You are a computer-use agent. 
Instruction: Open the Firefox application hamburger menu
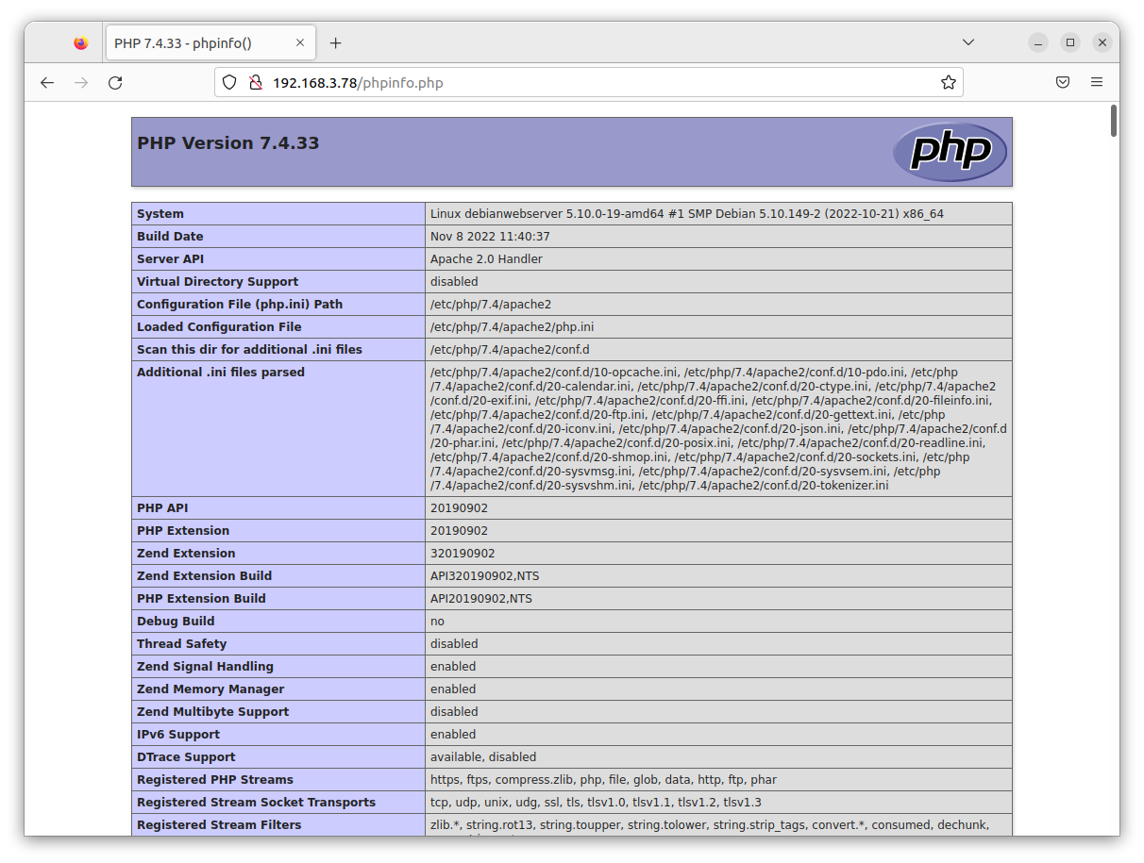tap(1097, 82)
